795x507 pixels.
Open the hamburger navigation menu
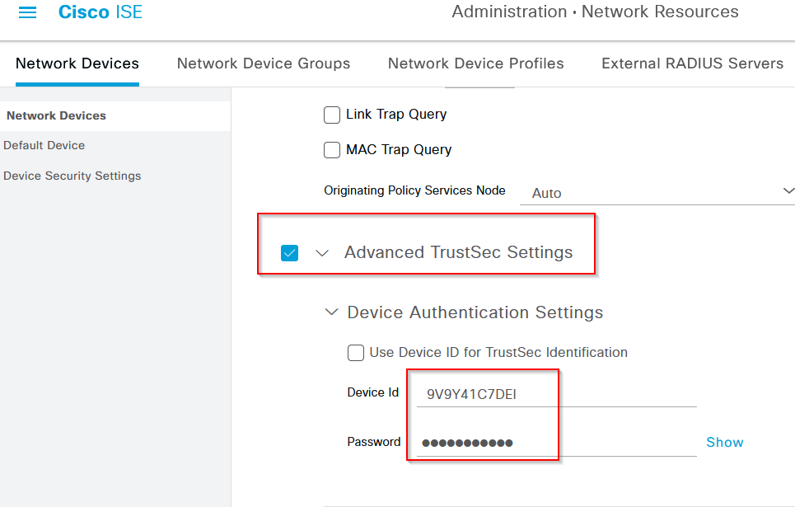(x=27, y=12)
